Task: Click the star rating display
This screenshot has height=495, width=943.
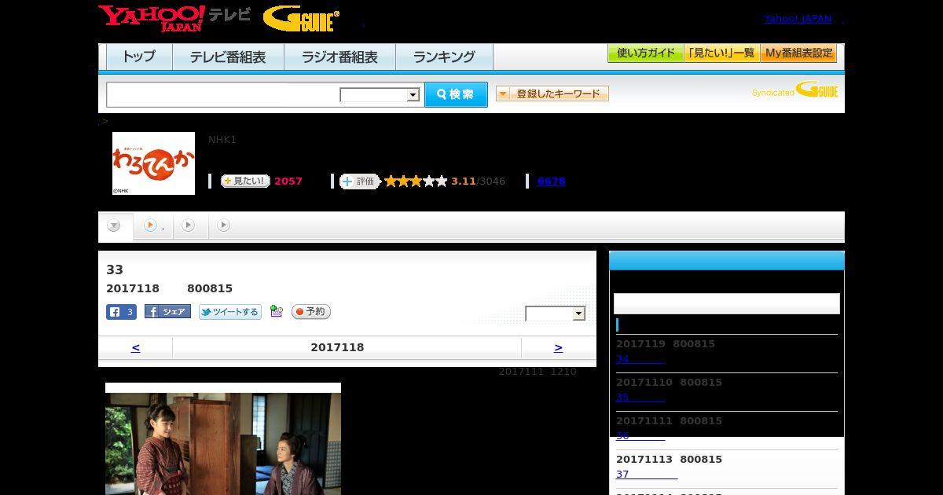Action: 416,181
